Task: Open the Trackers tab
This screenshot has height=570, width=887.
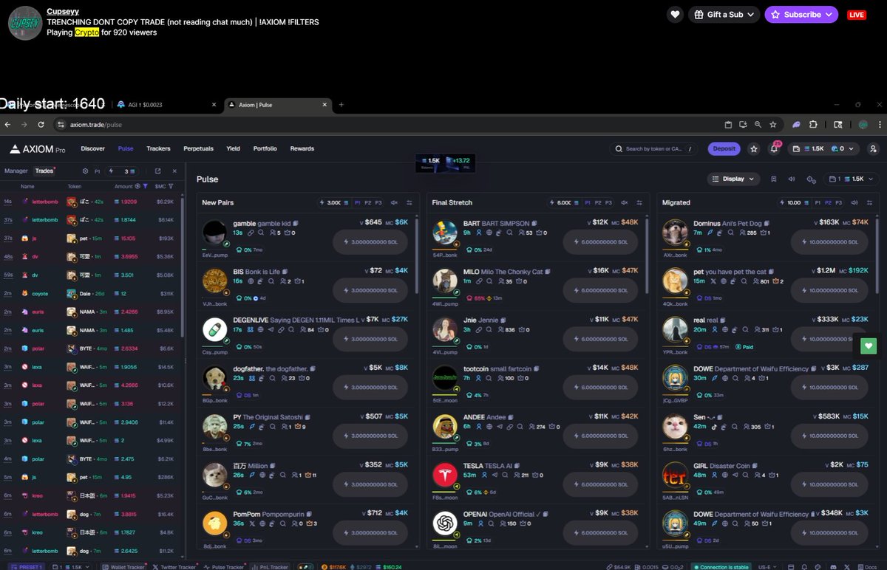Action: (158, 148)
